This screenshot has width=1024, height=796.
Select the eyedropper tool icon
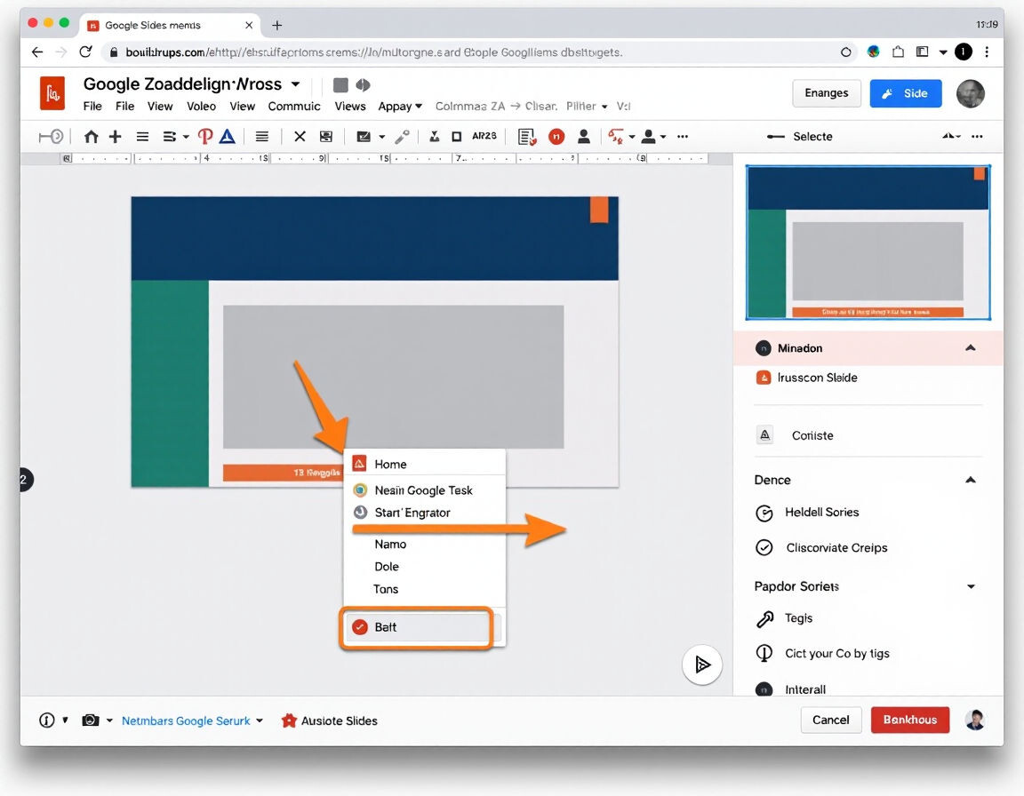[403, 136]
